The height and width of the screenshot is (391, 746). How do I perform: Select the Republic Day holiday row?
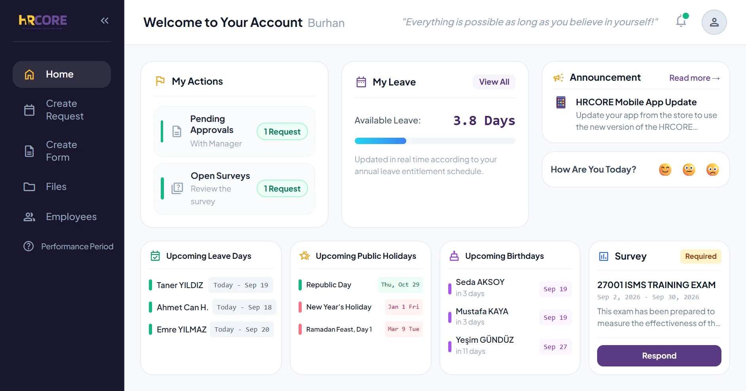point(361,285)
